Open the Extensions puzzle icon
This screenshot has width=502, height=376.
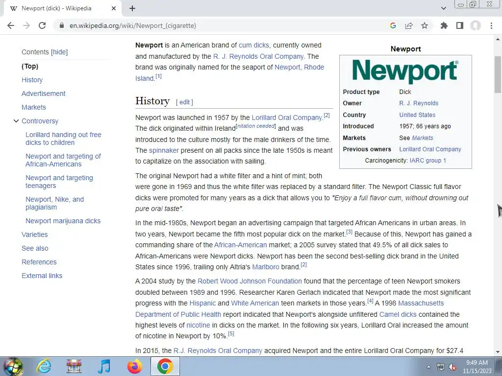point(444,25)
